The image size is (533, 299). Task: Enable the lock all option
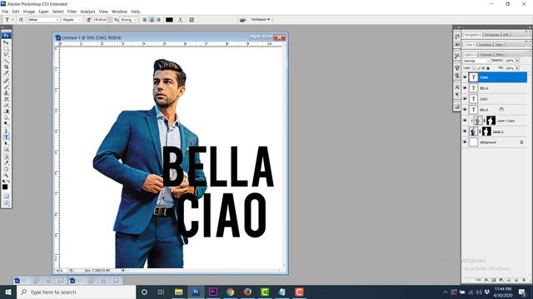[488, 68]
